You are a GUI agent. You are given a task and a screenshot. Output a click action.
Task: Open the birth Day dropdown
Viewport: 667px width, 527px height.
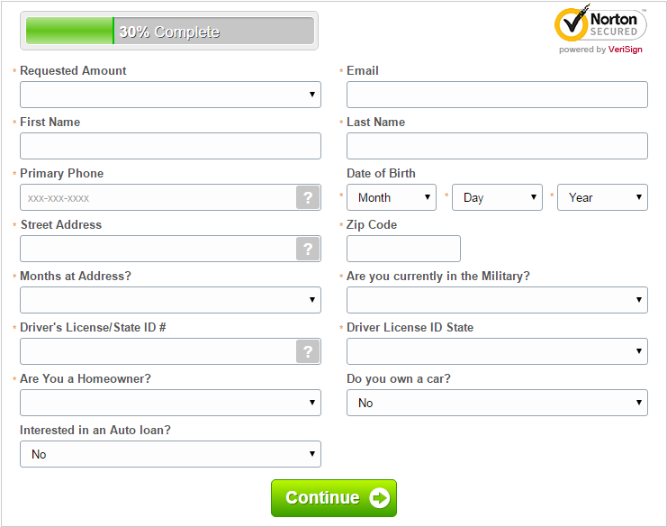click(x=497, y=197)
